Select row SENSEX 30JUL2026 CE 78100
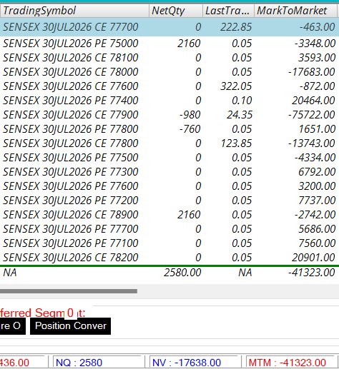 point(169,58)
